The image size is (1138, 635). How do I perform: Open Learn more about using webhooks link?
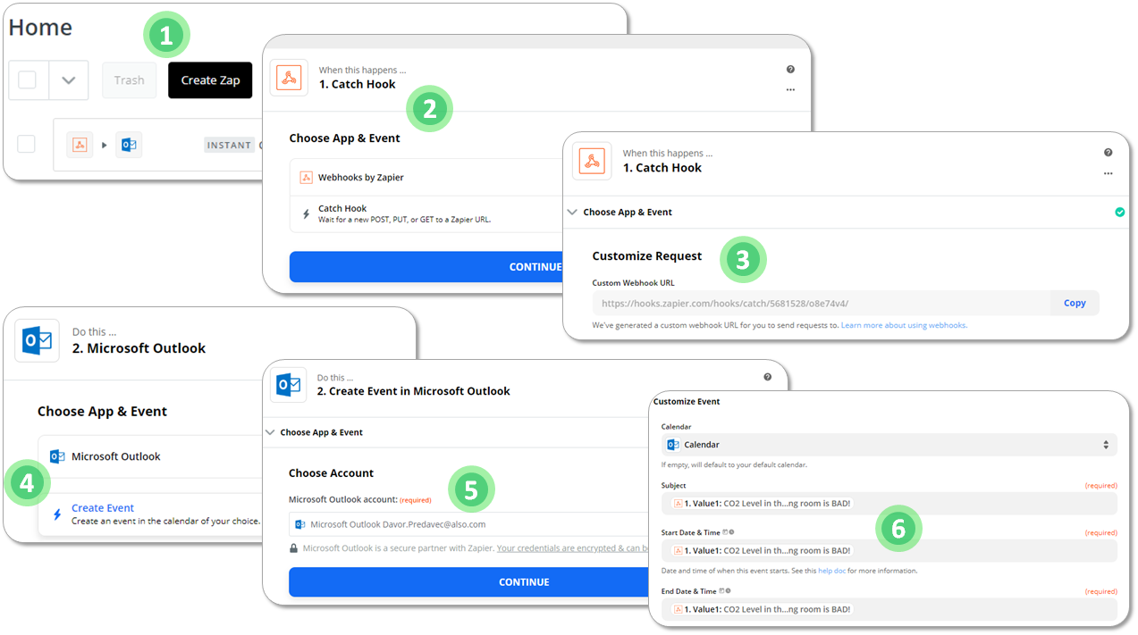[x=904, y=325]
